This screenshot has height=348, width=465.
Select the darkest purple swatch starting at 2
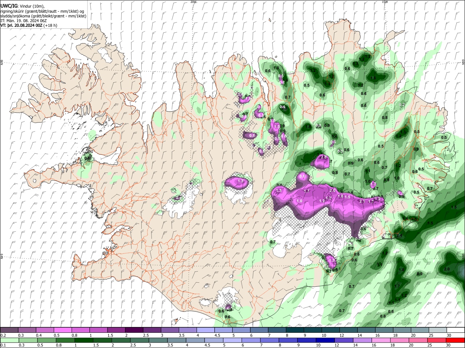134,330
